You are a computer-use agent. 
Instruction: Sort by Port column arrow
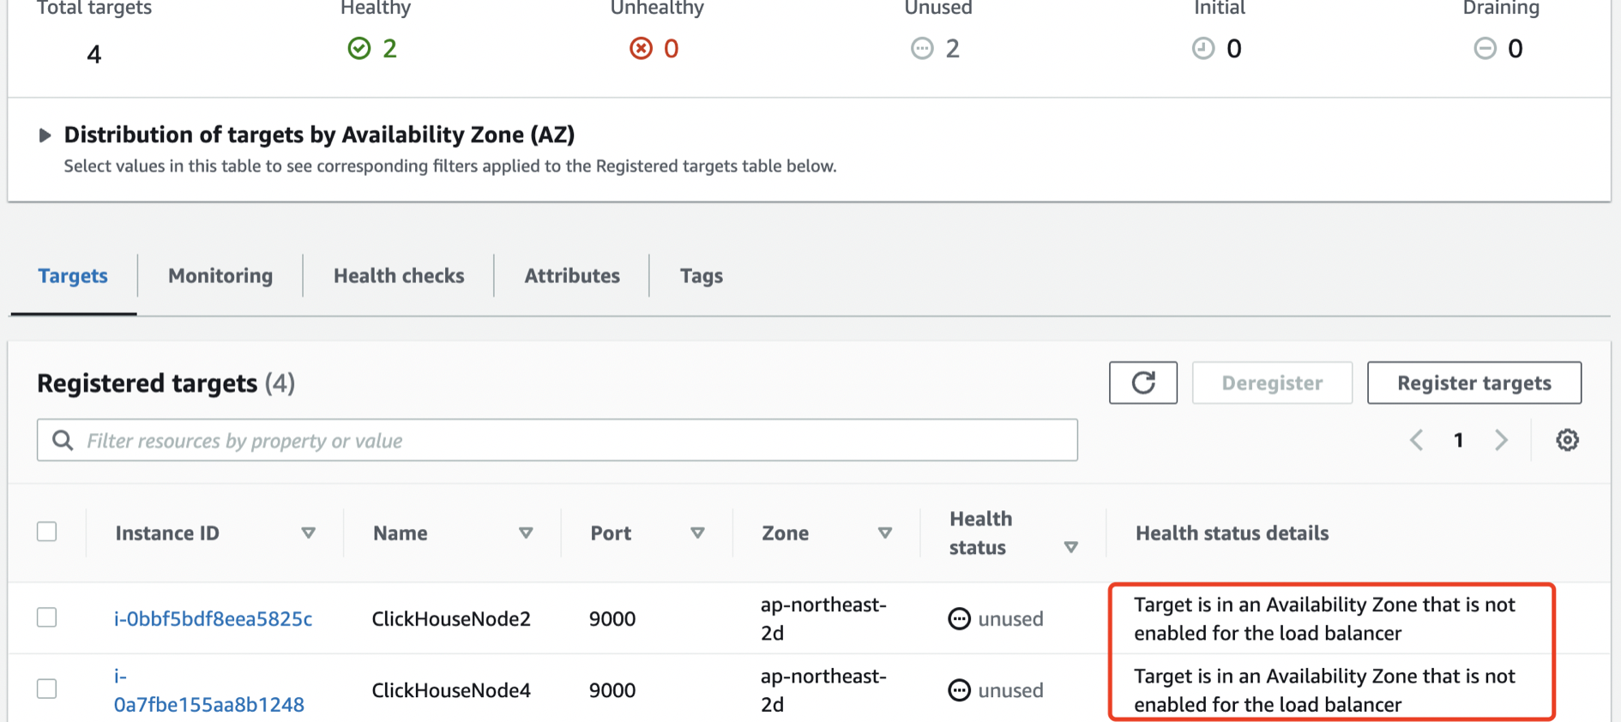[697, 533]
